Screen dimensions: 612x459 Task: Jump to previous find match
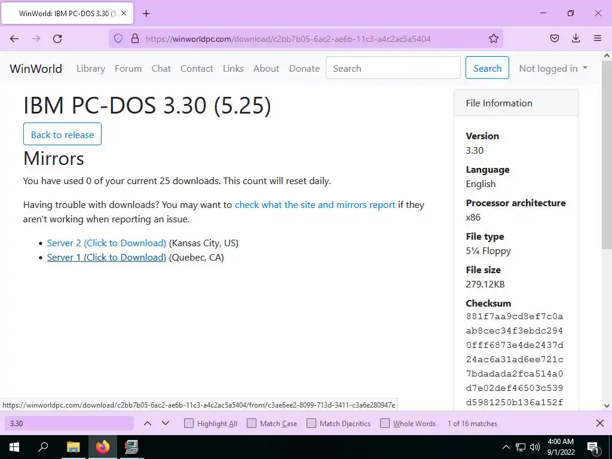pyautogui.click(x=148, y=424)
